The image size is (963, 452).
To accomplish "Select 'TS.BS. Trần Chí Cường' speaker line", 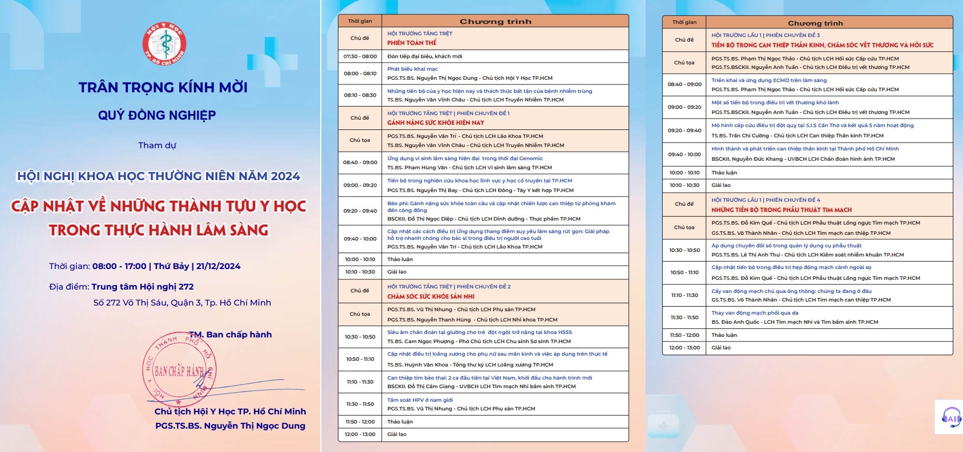I will [797, 136].
